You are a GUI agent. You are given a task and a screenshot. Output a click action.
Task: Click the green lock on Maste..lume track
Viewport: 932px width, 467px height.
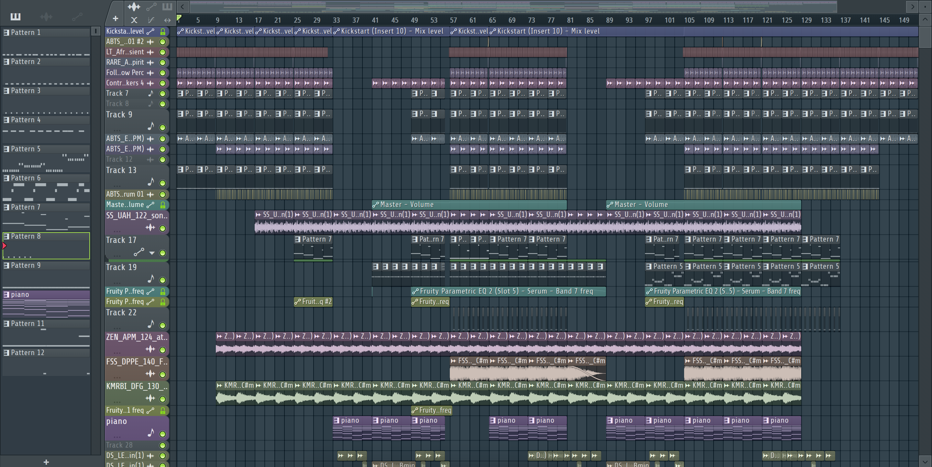163,205
